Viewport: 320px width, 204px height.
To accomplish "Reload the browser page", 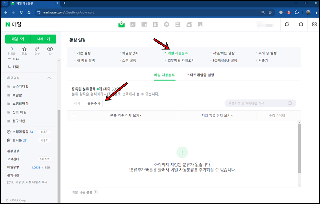I will click(21, 13).
